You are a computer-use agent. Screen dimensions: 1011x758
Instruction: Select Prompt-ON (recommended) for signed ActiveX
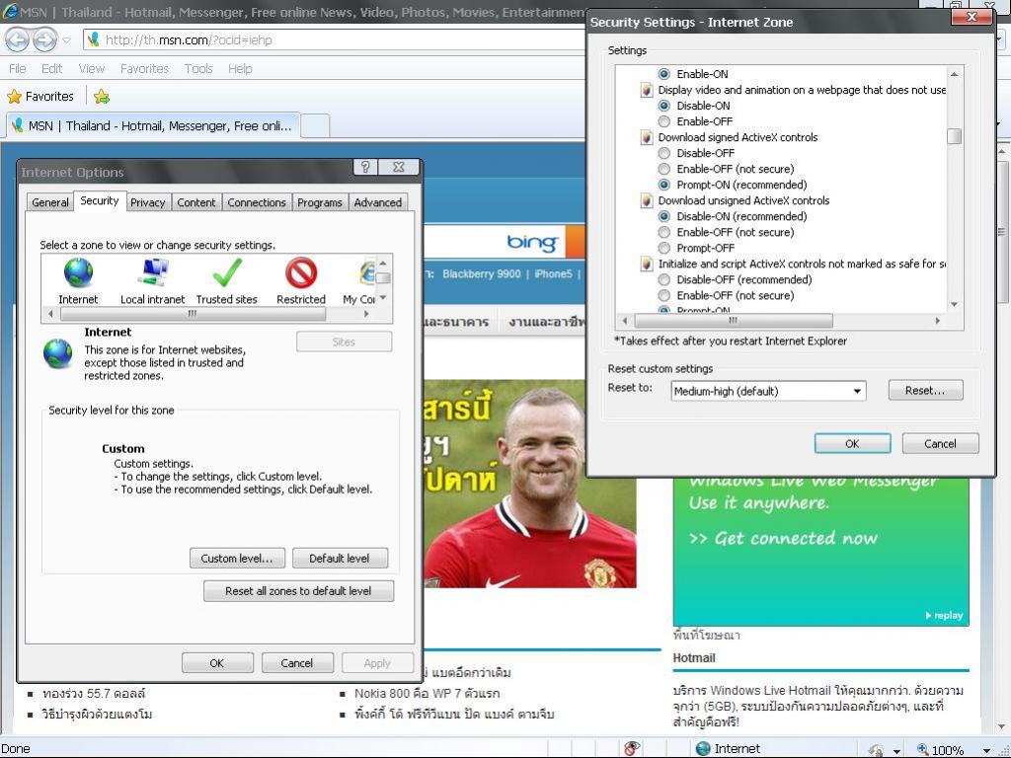pyautogui.click(x=664, y=185)
